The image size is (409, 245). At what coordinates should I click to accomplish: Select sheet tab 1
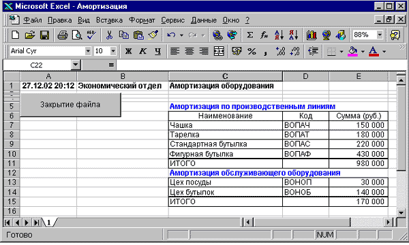pos(49,223)
